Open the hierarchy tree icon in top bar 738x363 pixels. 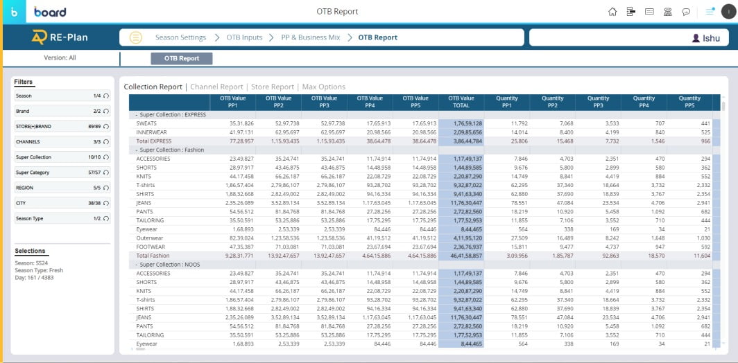(631, 12)
